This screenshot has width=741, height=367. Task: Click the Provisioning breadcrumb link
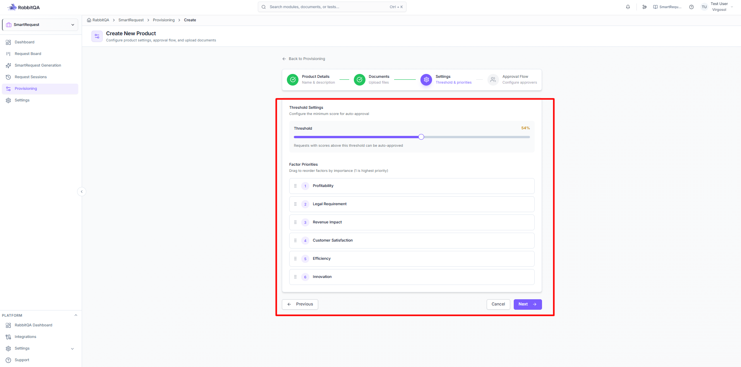point(164,20)
